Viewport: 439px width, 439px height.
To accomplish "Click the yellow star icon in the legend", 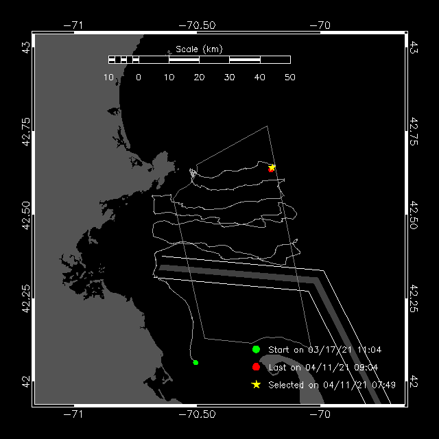I will click(x=256, y=385).
